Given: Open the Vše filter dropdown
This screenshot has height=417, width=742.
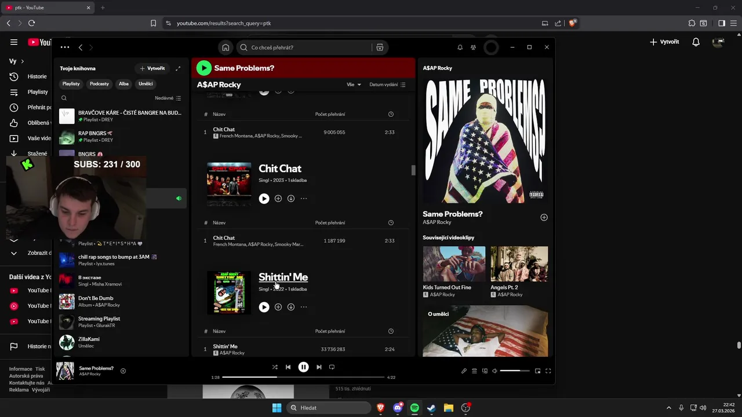Looking at the screenshot, I should click(x=354, y=85).
